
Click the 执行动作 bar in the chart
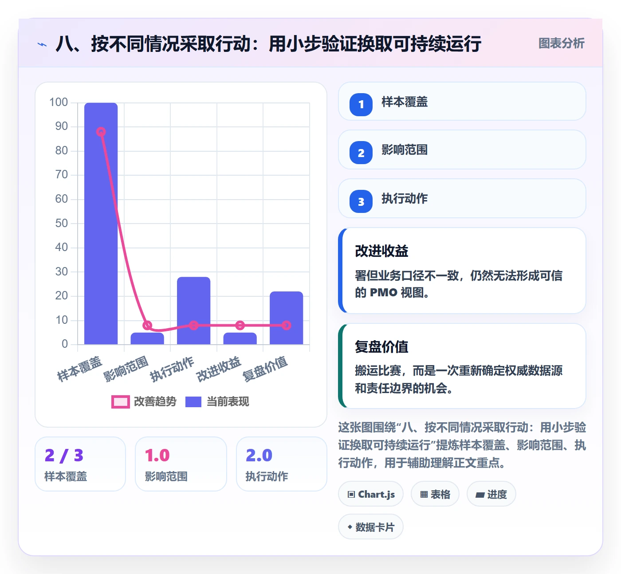pos(193,311)
